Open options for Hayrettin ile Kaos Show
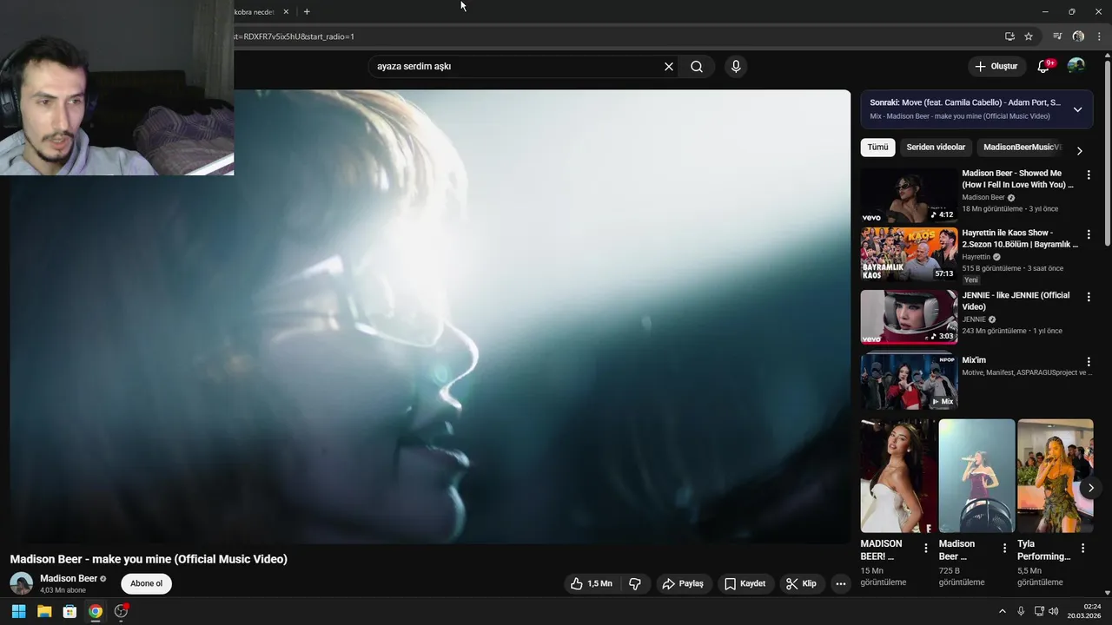Image resolution: width=1112 pixels, height=625 pixels. click(1089, 235)
